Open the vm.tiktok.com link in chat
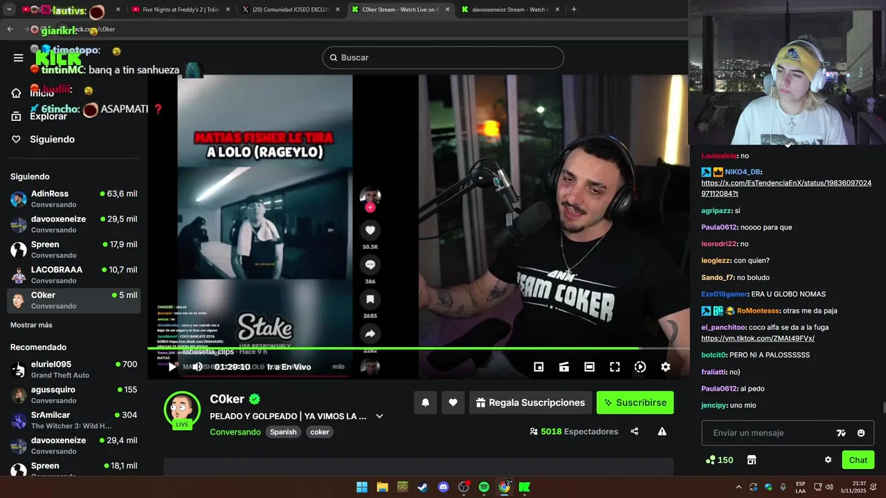Screen dimensions: 886x498 pos(758,338)
